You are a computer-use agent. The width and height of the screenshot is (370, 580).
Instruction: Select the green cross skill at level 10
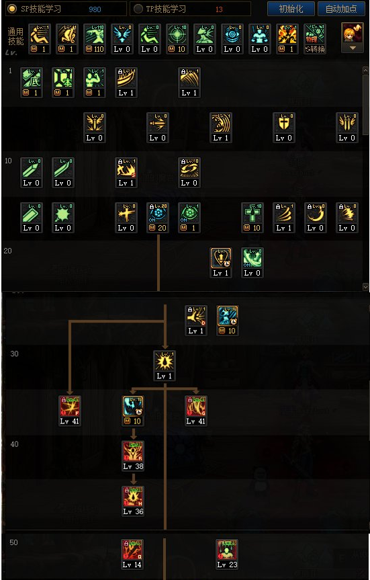[x=252, y=218]
